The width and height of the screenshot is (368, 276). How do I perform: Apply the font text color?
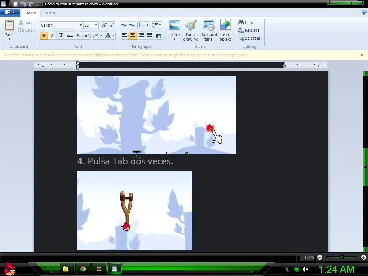click(108, 36)
